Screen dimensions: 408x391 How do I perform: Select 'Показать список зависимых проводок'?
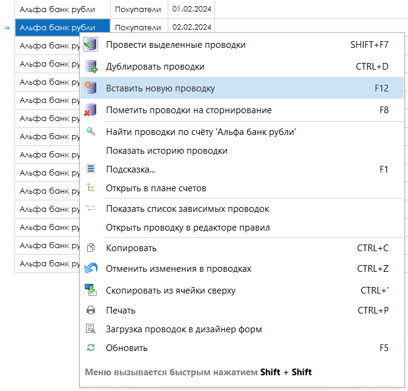tap(187, 209)
